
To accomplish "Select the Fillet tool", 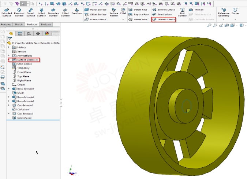I will click(x=123, y=11).
